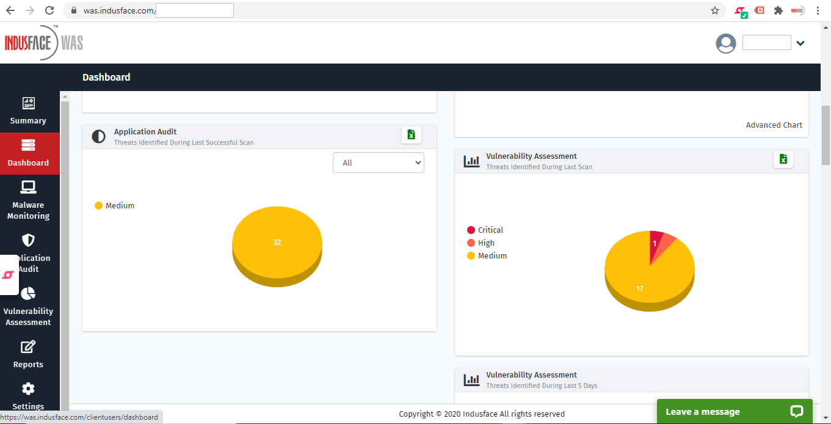831x424 pixels.
Task: Open the Advanced Chart view
Action: coord(774,125)
